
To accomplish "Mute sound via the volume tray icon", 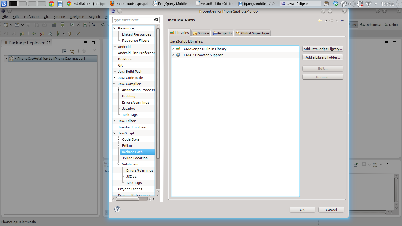I will point(352,4).
